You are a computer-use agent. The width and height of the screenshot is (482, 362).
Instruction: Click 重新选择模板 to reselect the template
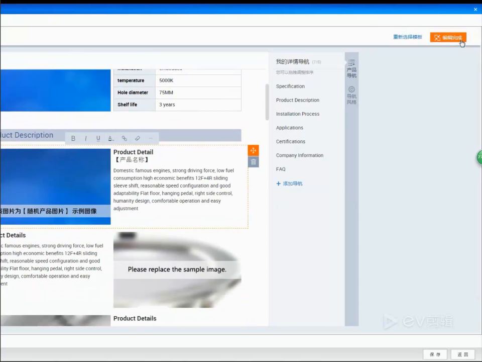point(408,37)
